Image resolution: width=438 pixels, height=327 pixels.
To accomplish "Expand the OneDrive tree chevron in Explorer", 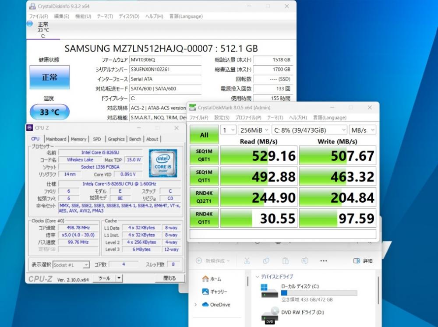I will click(195, 304).
